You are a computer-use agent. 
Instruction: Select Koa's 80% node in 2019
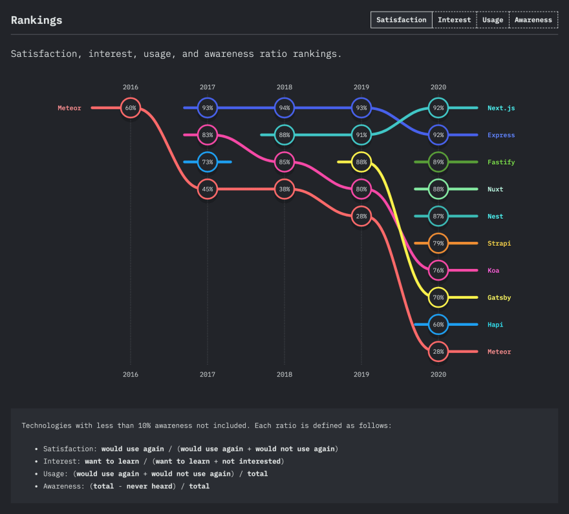[361, 189]
